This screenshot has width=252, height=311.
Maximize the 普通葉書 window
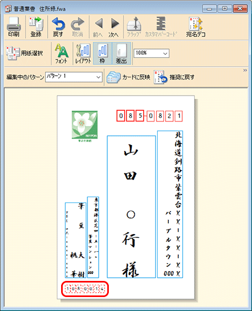point(225,9)
